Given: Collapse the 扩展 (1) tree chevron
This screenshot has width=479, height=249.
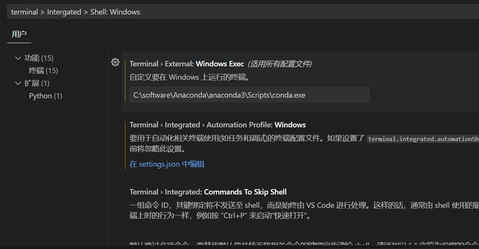Looking at the screenshot, I should click(x=18, y=84).
